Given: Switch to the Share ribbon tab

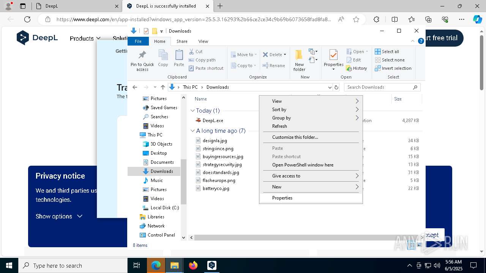Looking at the screenshot, I should [x=182, y=41].
